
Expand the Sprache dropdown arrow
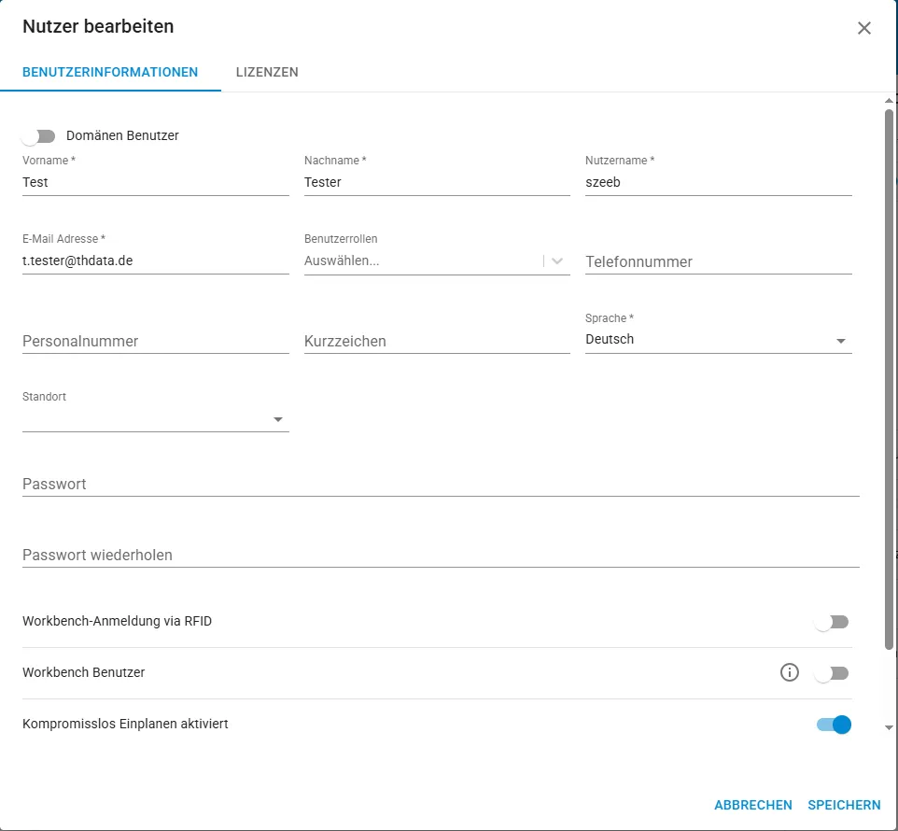[840, 341]
